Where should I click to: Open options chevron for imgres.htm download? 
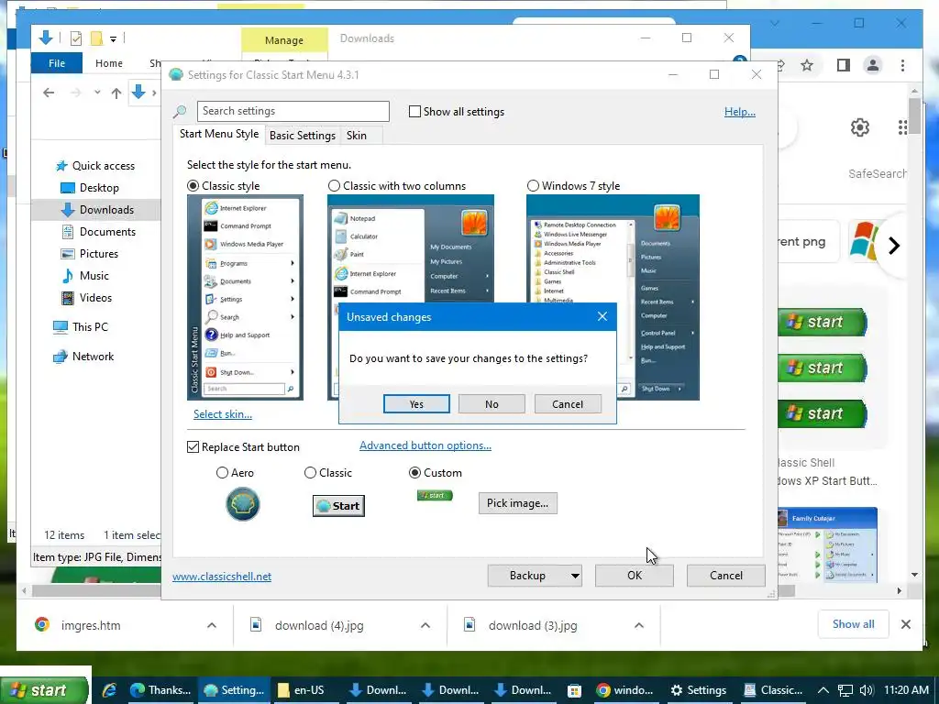(212, 625)
